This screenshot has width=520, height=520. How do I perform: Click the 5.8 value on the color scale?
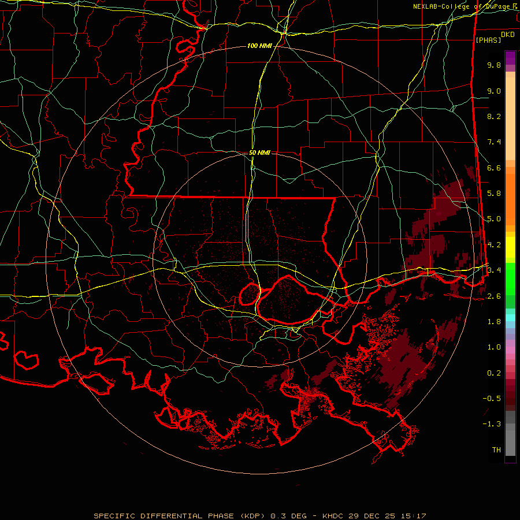click(x=494, y=194)
